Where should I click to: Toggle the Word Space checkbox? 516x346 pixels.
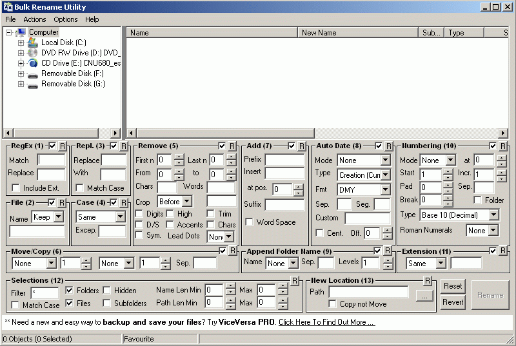[x=250, y=222]
